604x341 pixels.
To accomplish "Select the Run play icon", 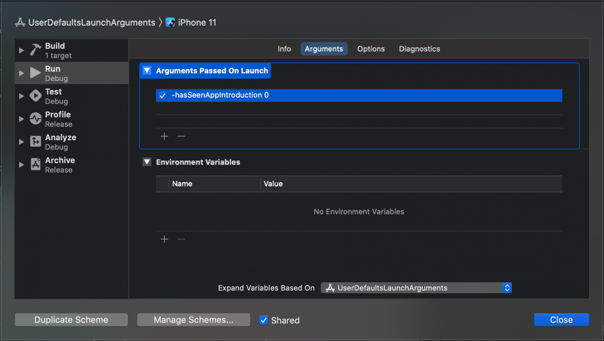I will pyautogui.click(x=35, y=73).
